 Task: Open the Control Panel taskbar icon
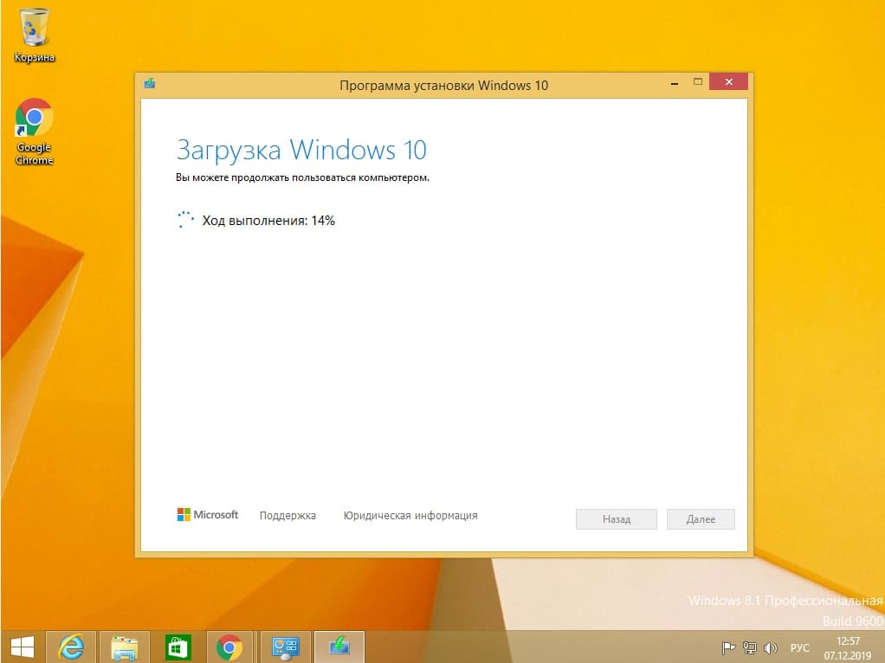285,647
